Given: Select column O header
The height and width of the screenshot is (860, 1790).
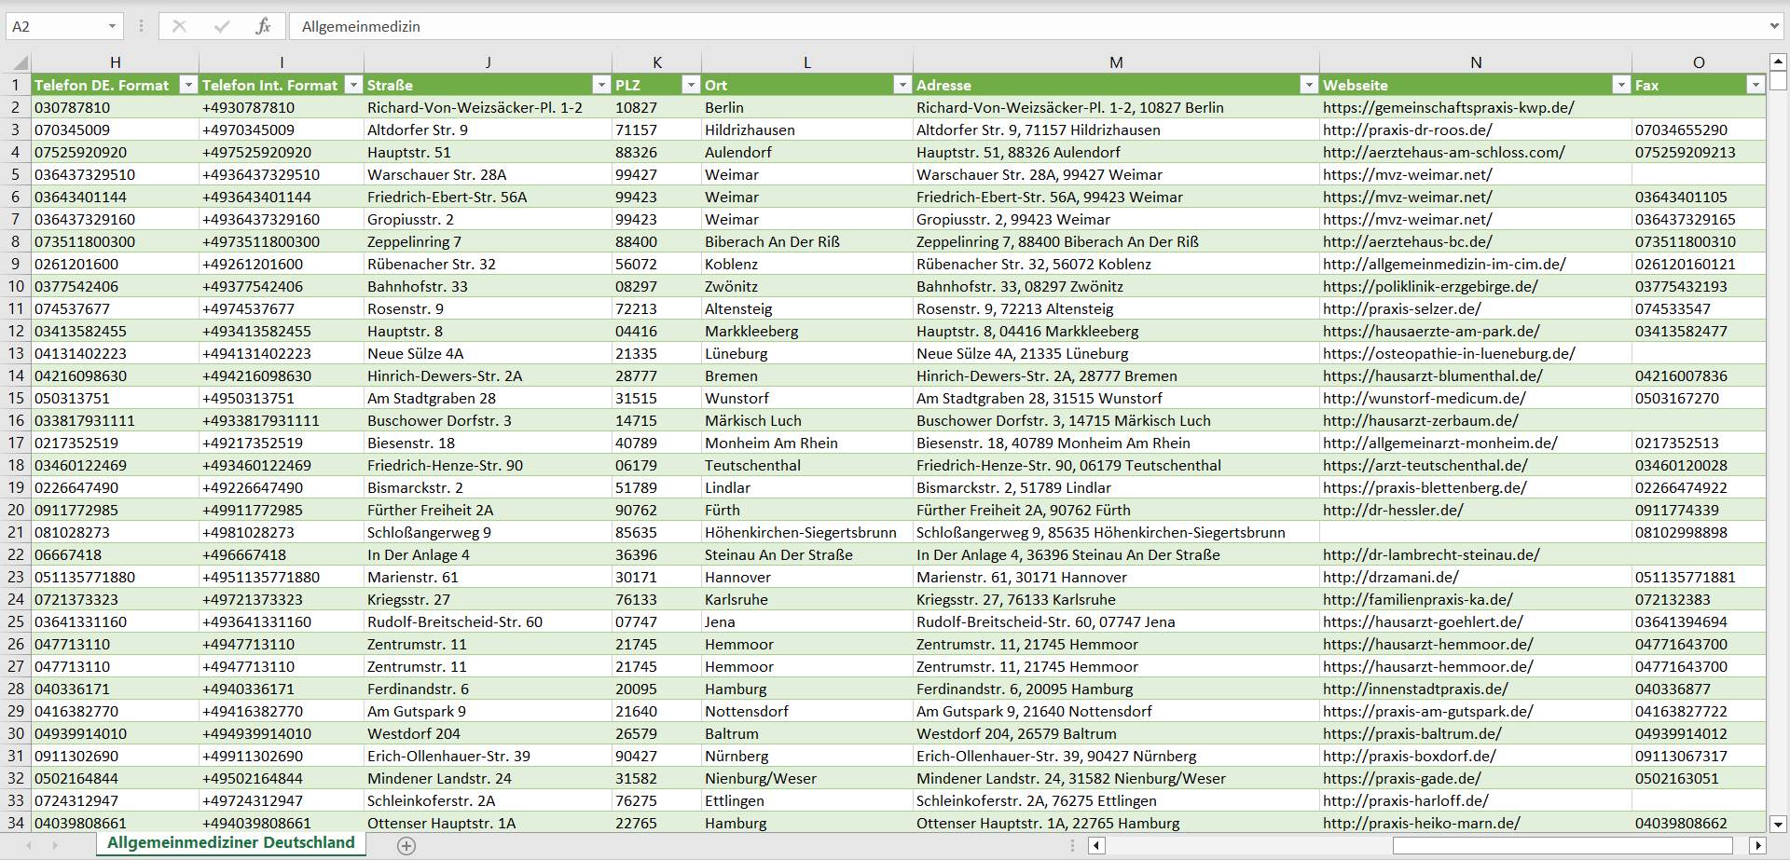Looking at the screenshot, I should pyautogui.click(x=1699, y=62).
